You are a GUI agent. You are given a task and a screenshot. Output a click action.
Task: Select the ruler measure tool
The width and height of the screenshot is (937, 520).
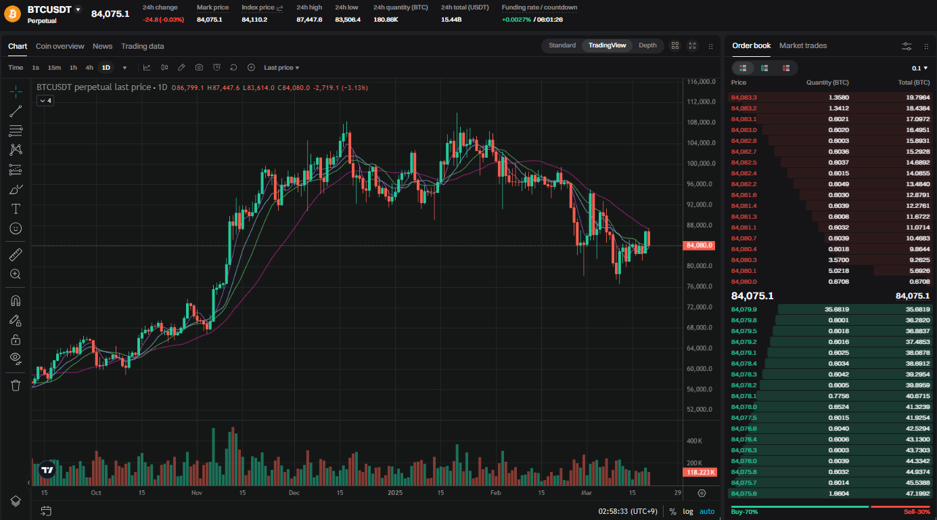click(x=16, y=255)
